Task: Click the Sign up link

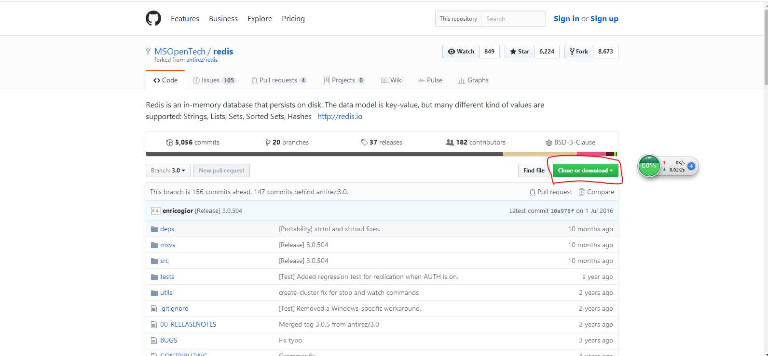Action: [604, 18]
